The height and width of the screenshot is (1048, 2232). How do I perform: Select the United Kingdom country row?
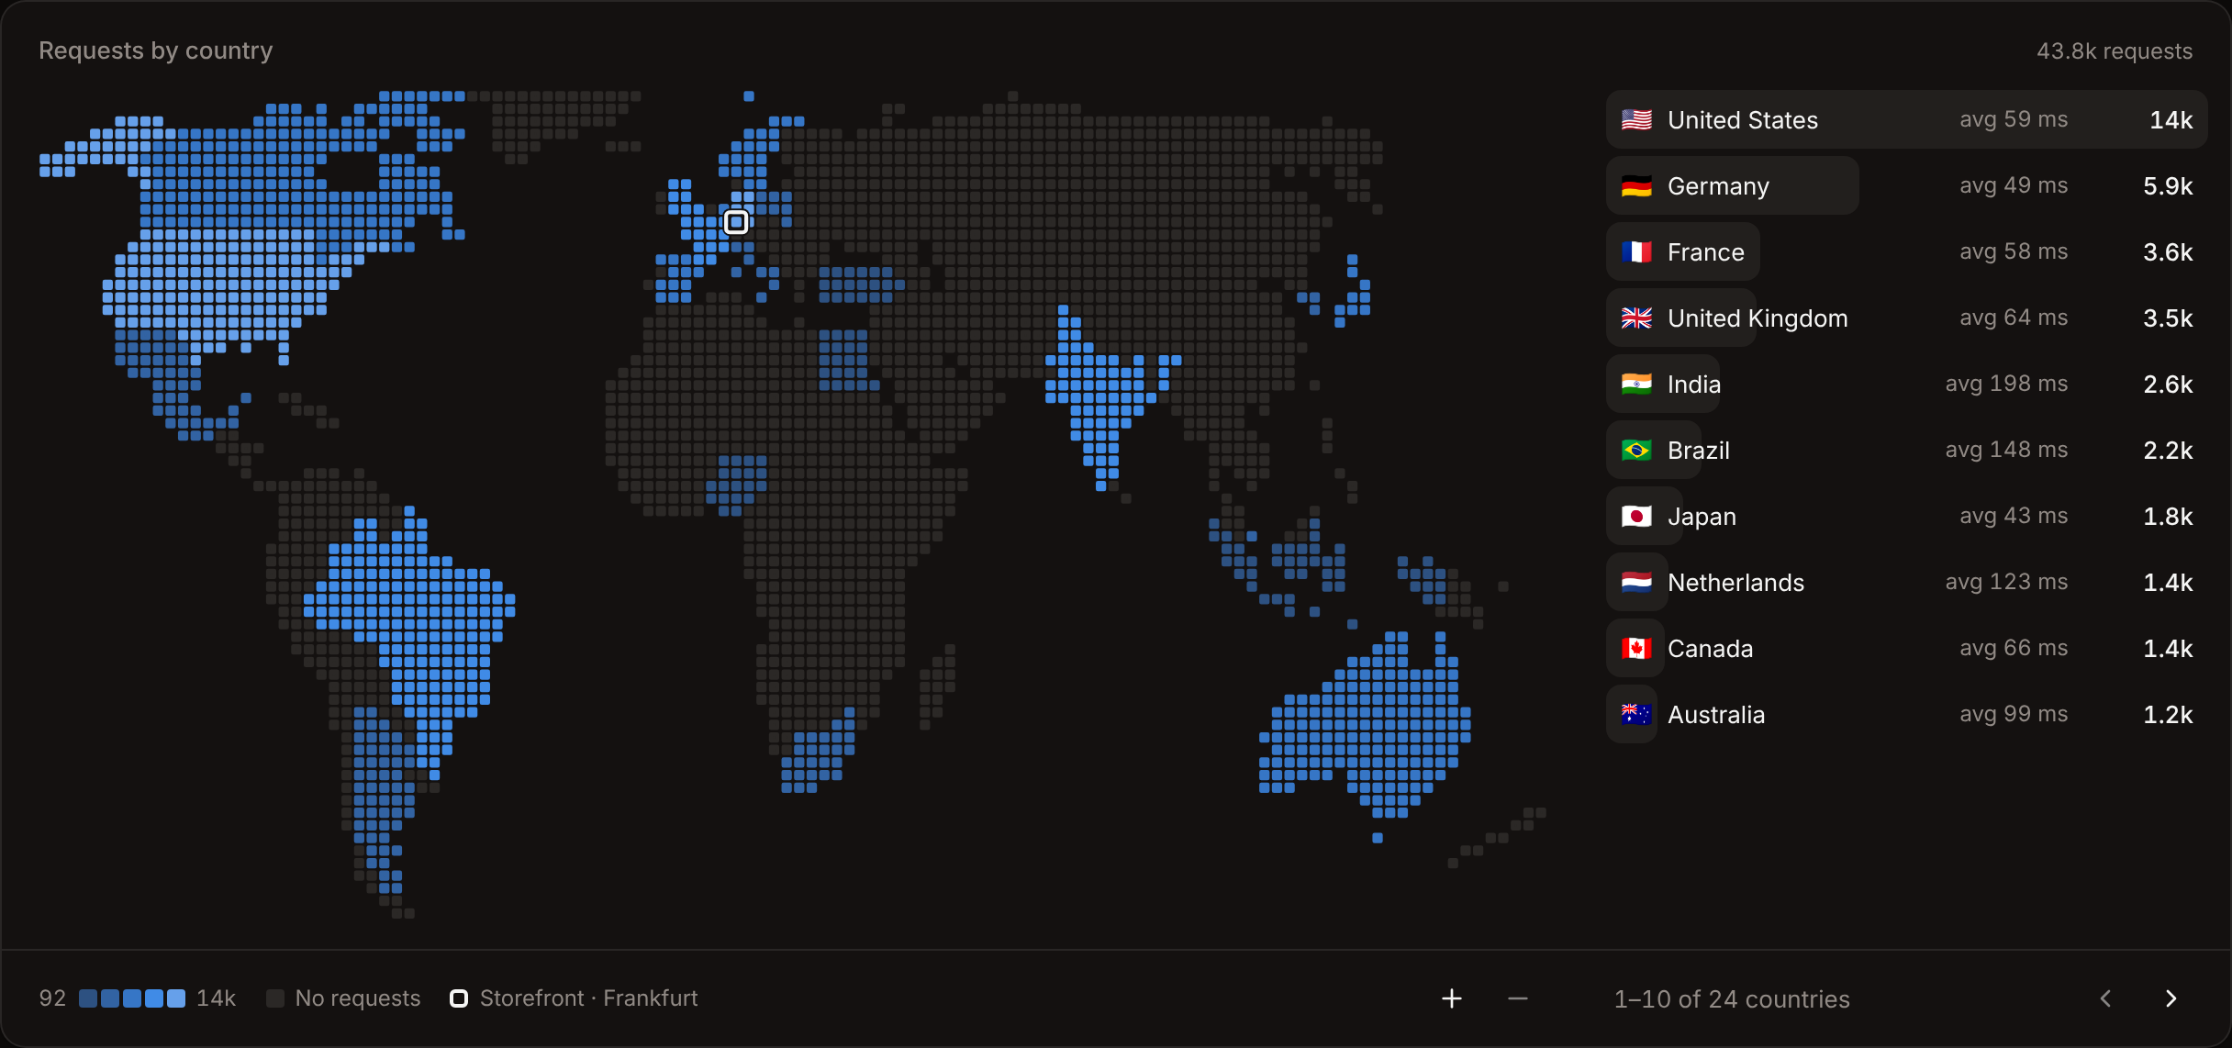tap(1907, 318)
